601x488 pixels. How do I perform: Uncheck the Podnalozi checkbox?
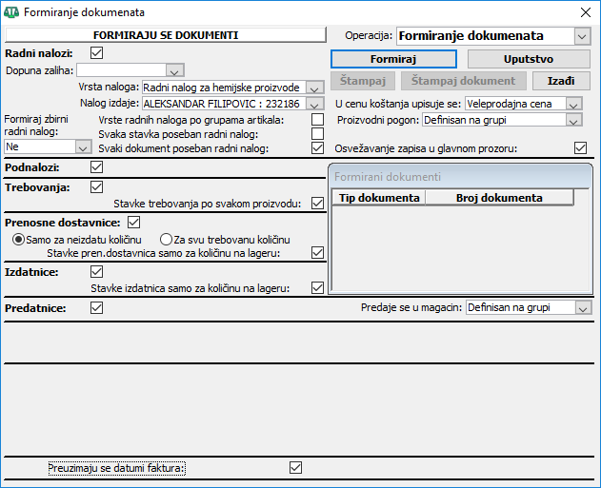tap(96, 166)
